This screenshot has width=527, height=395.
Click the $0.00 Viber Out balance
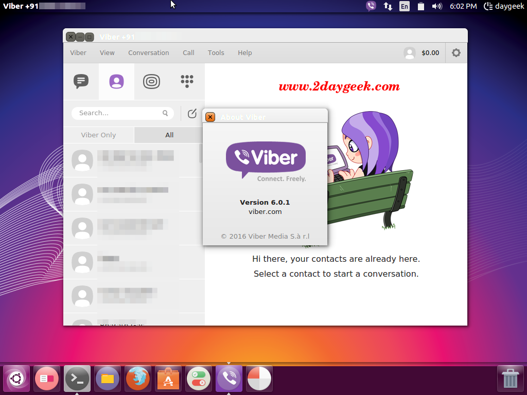[430, 53]
